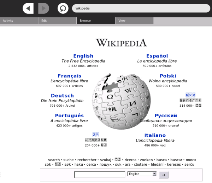
Task: Open the Русский Wikipedia link
Action: [166, 116]
